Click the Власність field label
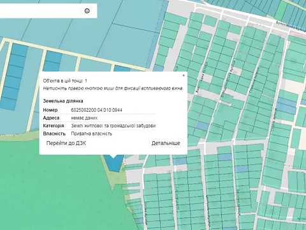This screenshot has height=230, width=306. [54, 134]
